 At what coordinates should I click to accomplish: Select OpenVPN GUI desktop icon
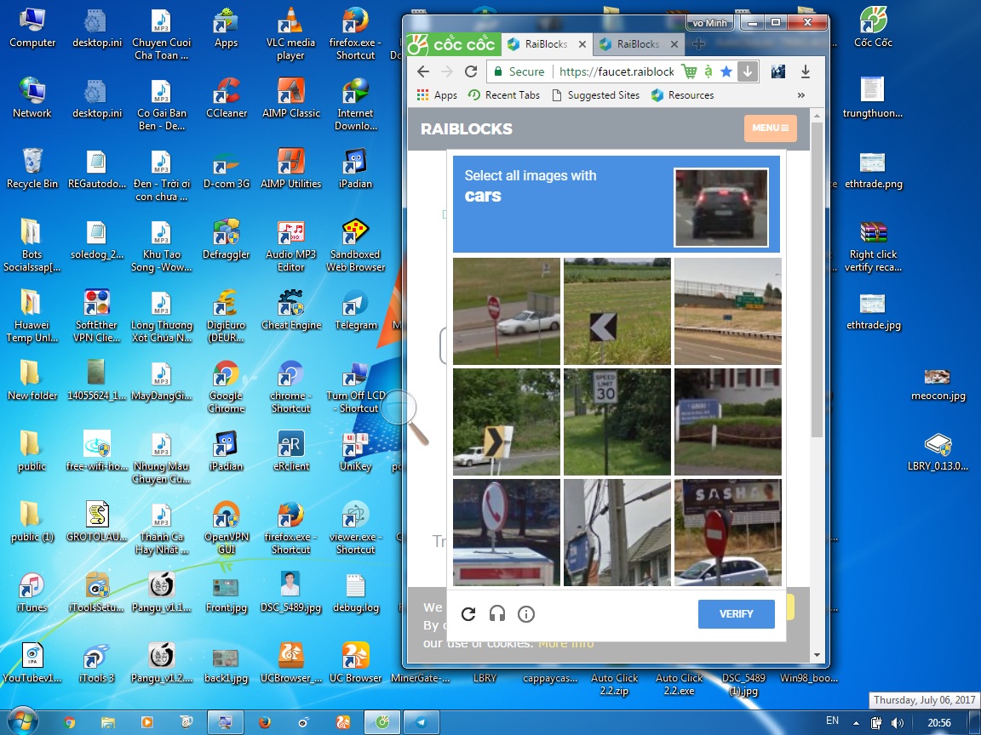click(226, 527)
